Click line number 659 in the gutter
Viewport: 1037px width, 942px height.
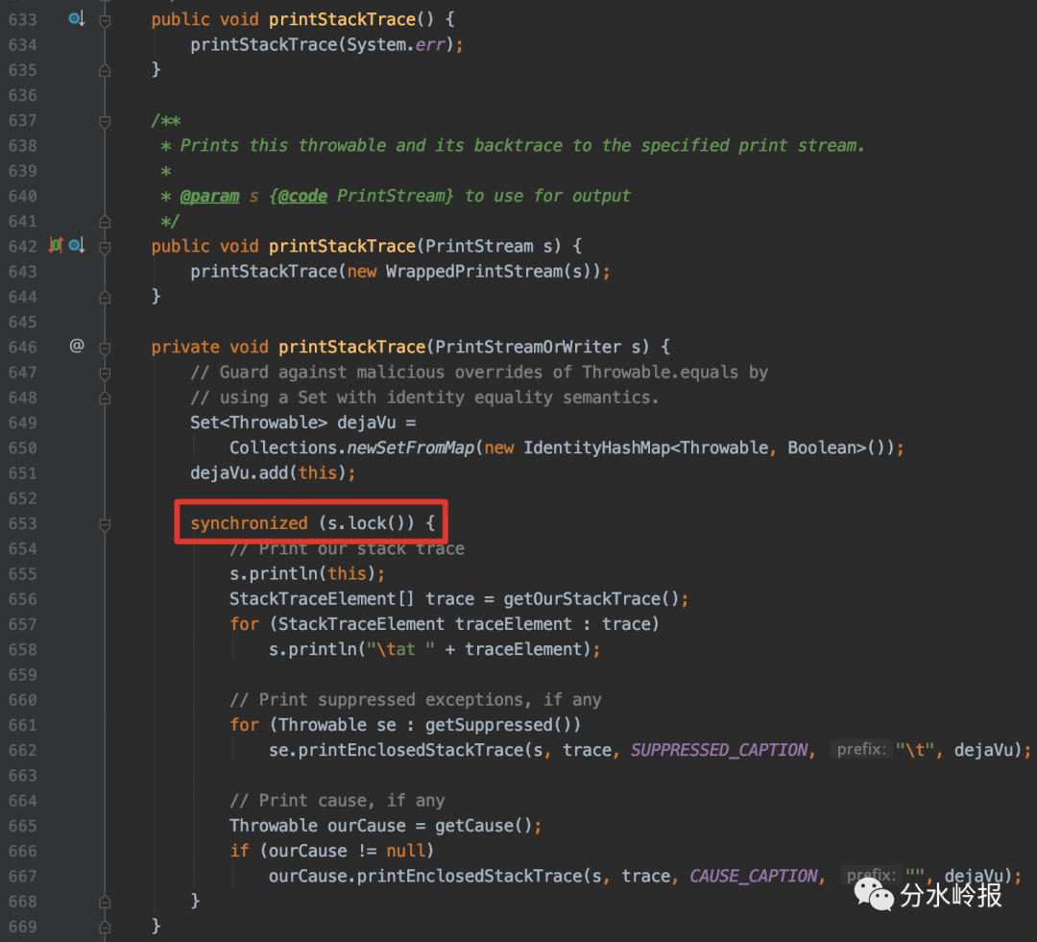tap(22, 675)
